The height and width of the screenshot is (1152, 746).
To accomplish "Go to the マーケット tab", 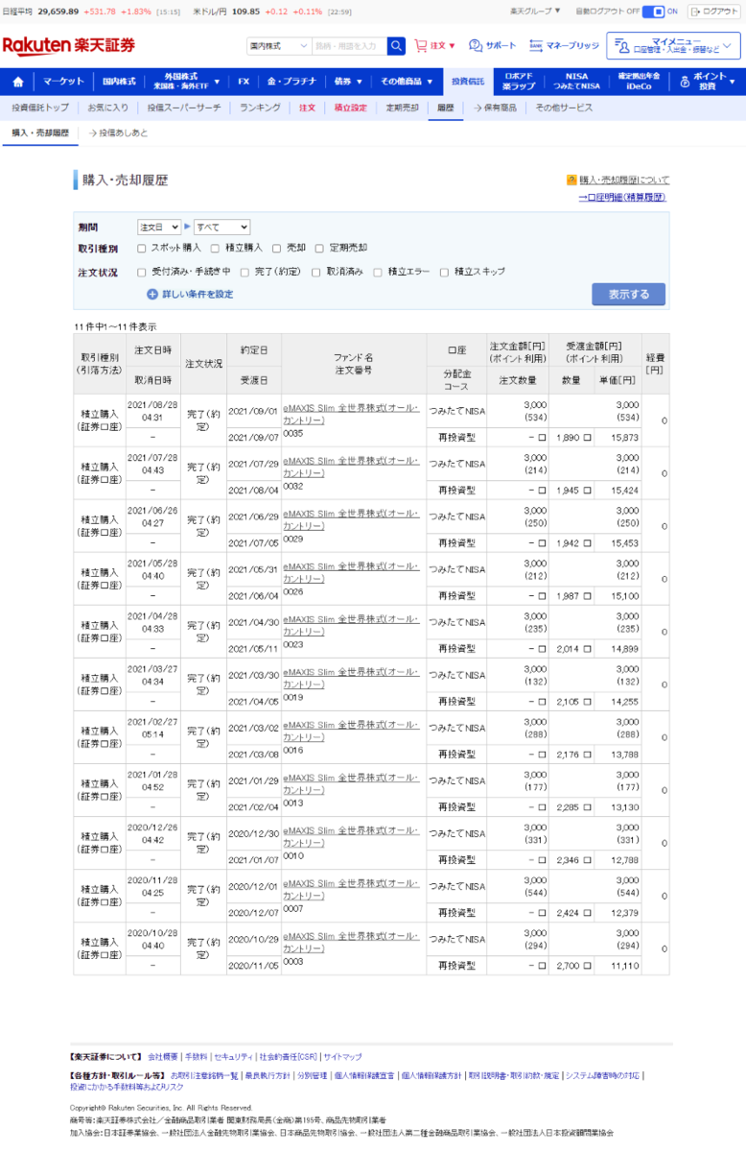I will [x=64, y=82].
